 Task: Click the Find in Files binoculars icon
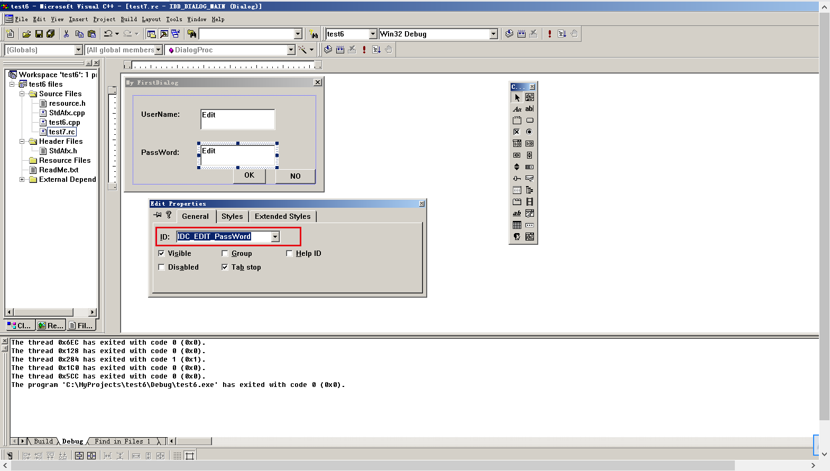192,34
